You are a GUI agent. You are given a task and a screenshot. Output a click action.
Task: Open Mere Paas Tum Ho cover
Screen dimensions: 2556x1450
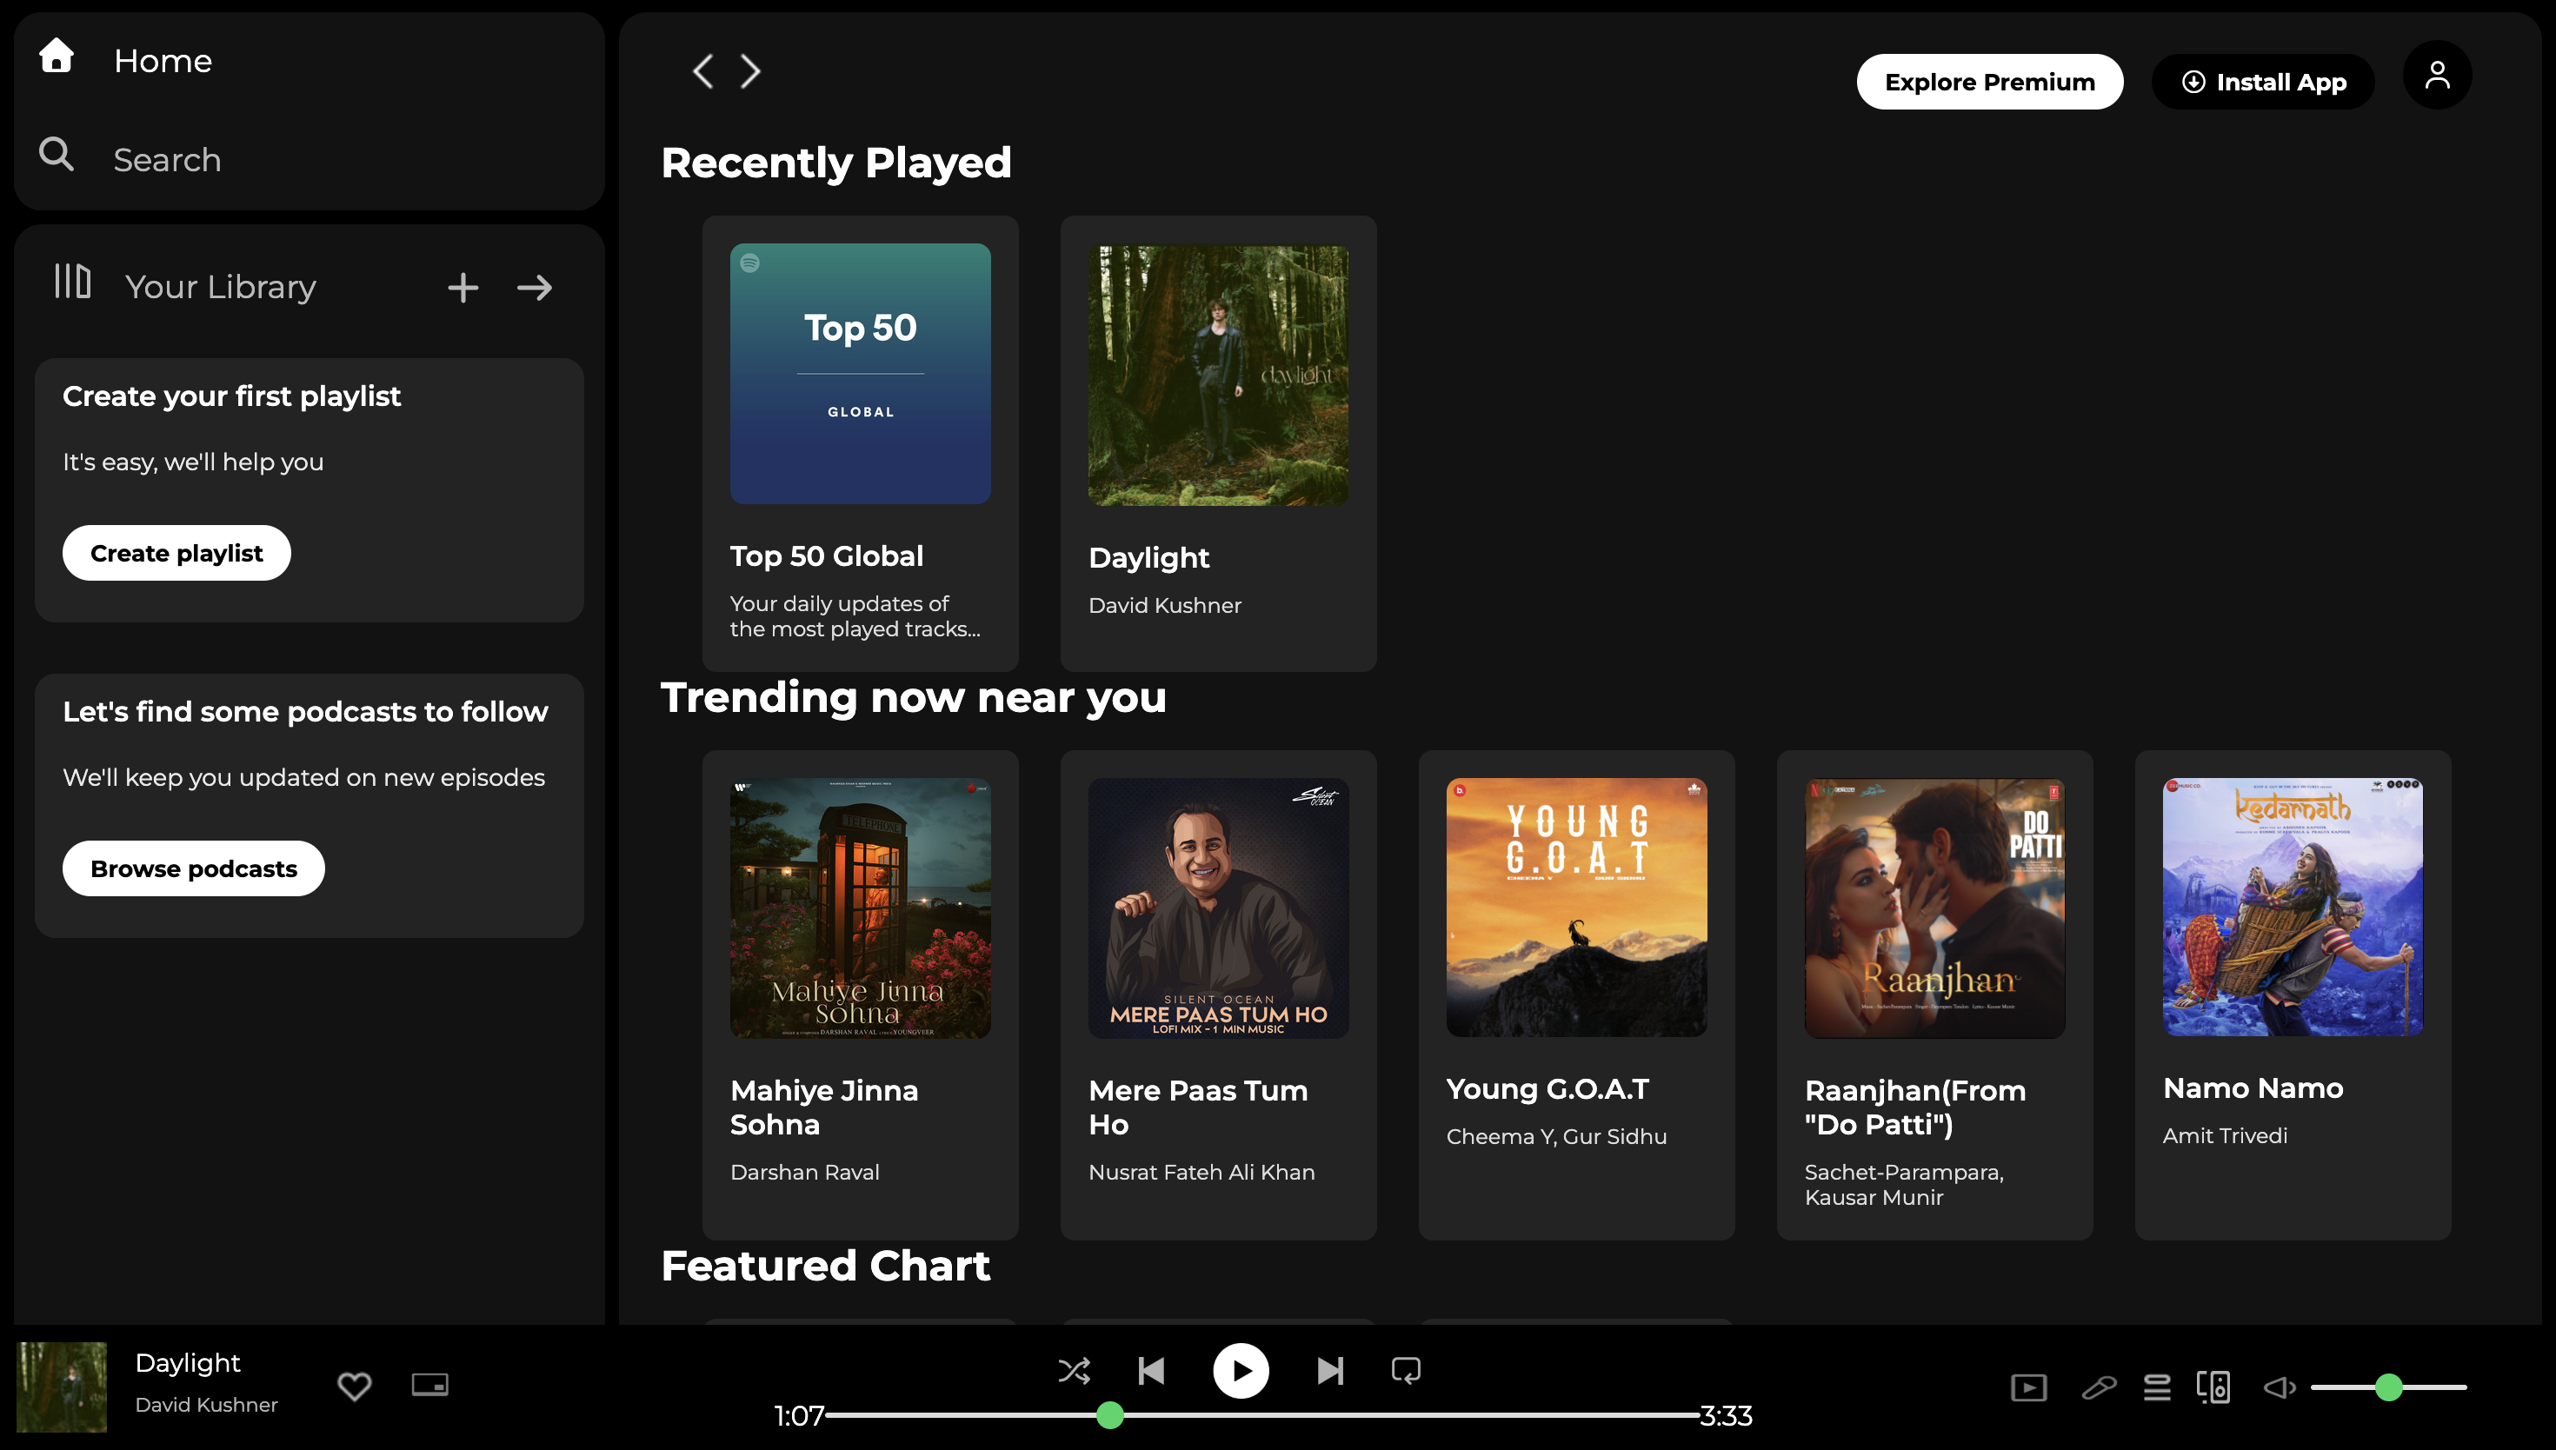[x=1218, y=908]
